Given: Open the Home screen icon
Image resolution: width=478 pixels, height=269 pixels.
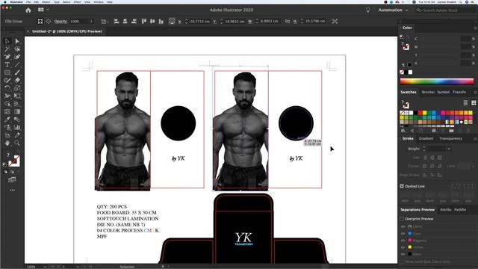Looking at the screenshot, I should click(x=28, y=10).
